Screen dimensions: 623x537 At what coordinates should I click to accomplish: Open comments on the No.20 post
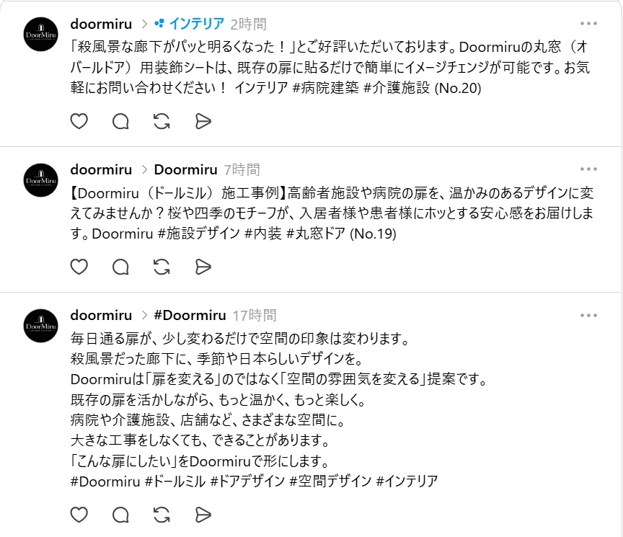(x=120, y=121)
